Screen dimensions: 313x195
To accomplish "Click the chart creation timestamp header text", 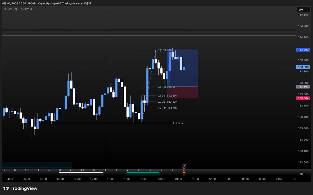I will [x=47, y=3].
